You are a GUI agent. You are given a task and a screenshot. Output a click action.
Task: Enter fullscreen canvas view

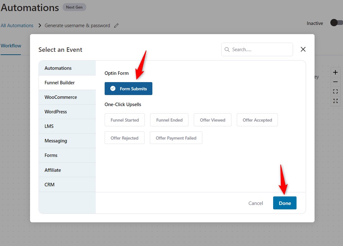pos(335,101)
